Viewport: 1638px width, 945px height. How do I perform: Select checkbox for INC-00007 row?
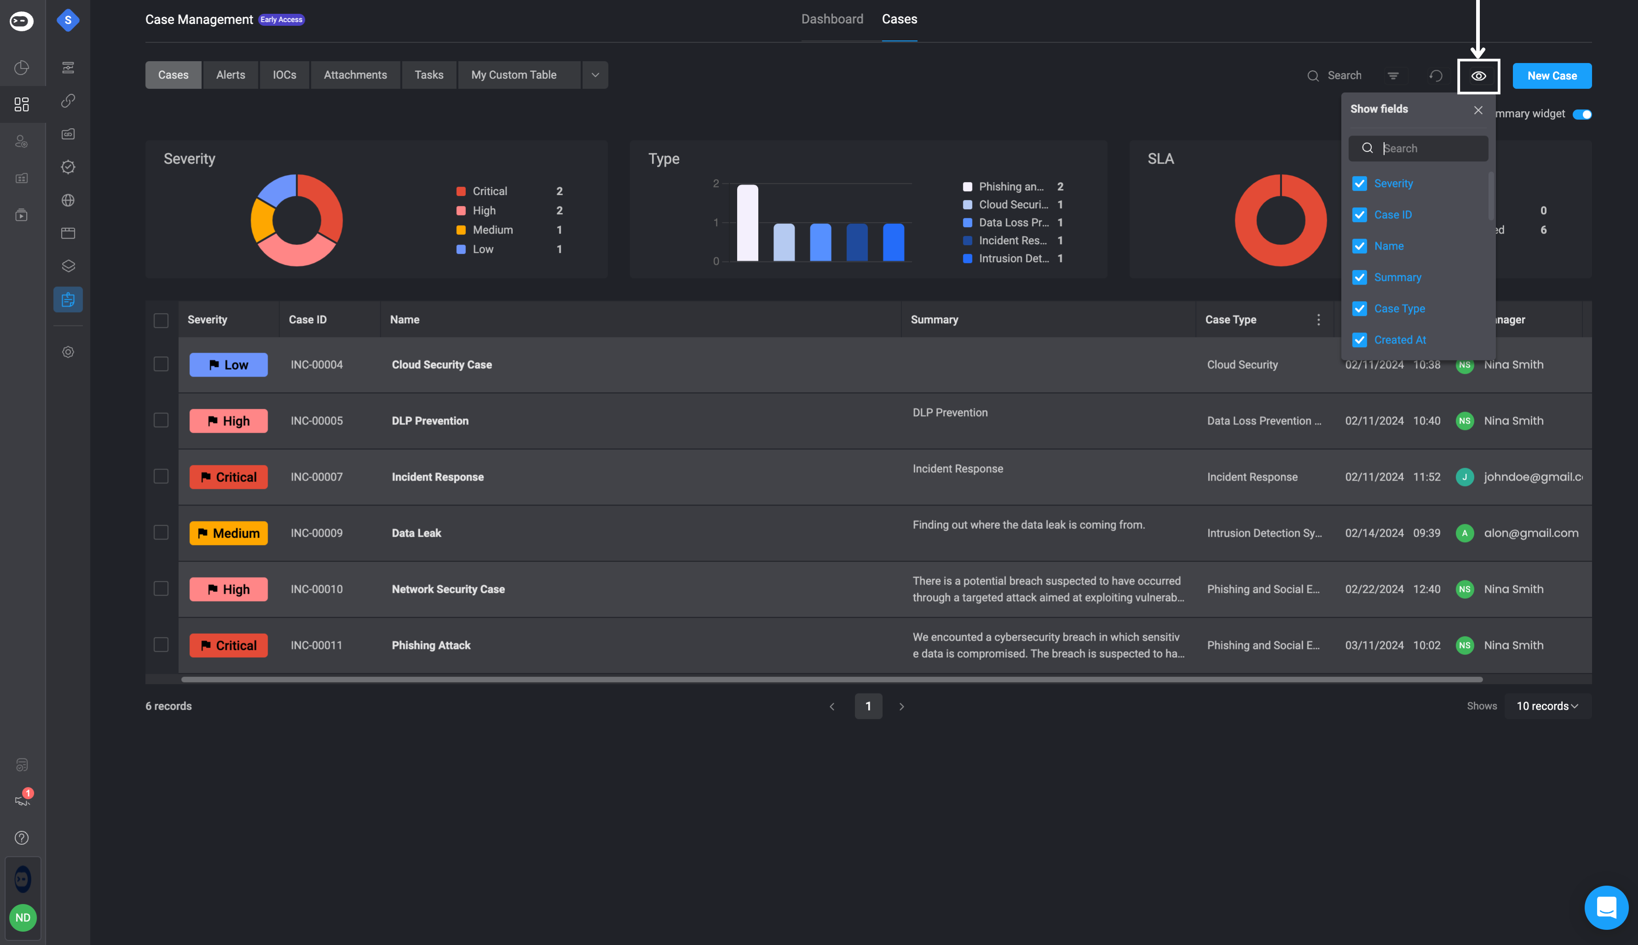[x=161, y=476]
